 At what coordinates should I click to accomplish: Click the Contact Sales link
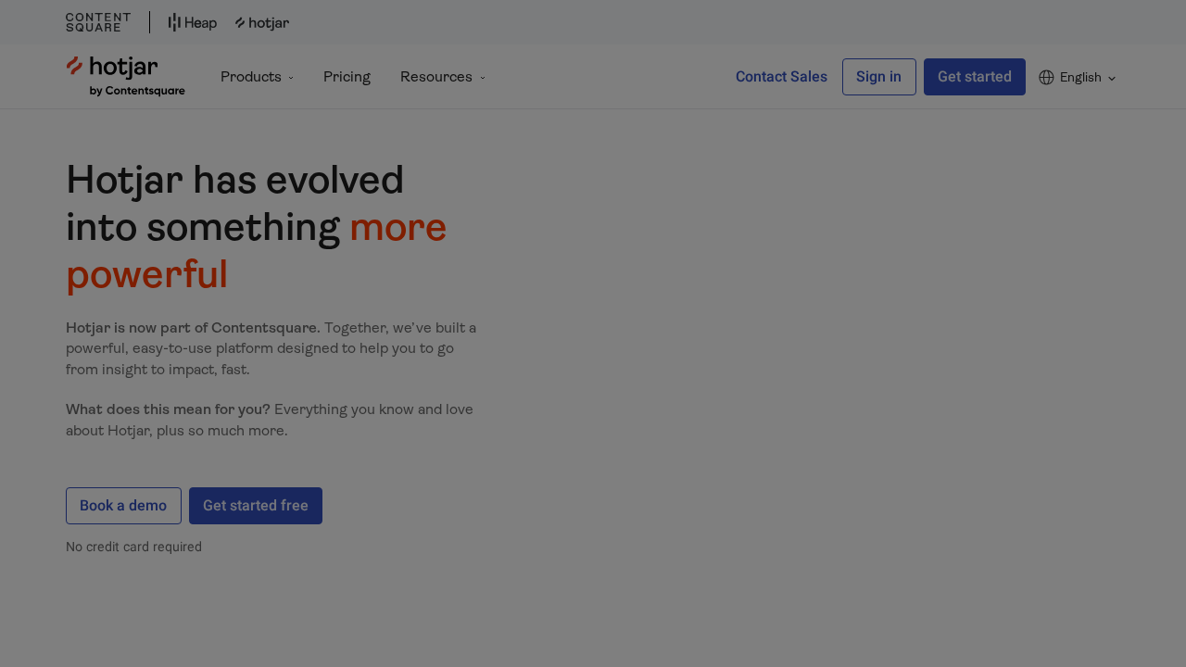point(781,76)
